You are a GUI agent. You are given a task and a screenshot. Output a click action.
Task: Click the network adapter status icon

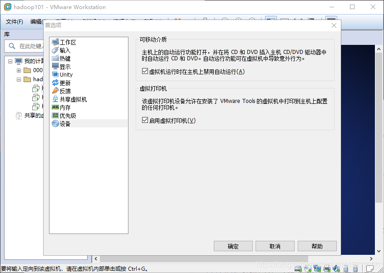[317, 268]
